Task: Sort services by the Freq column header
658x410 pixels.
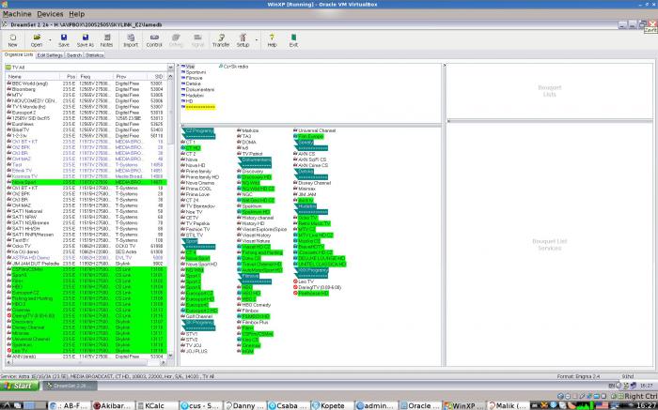Action: click(x=96, y=77)
